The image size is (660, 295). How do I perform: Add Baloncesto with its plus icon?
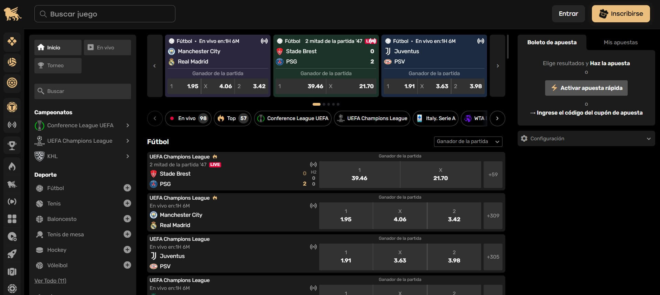127,219
